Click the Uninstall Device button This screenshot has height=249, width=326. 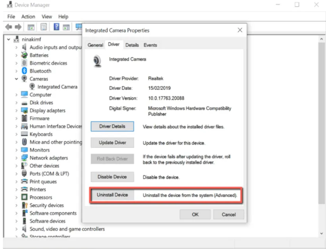click(112, 195)
